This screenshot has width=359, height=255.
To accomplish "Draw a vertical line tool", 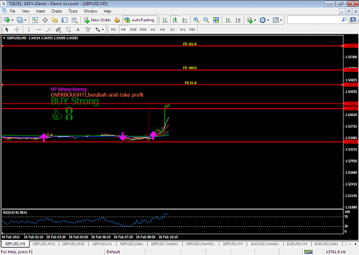I will point(29,29).
